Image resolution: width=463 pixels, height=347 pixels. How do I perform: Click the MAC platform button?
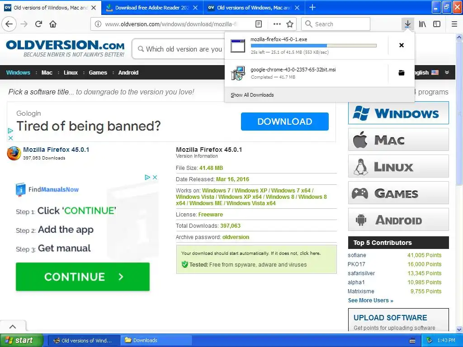(398, 140)
